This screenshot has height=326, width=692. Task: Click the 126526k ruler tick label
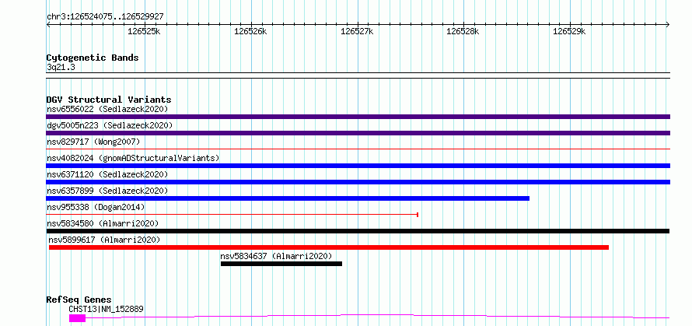tap(250, 31)
